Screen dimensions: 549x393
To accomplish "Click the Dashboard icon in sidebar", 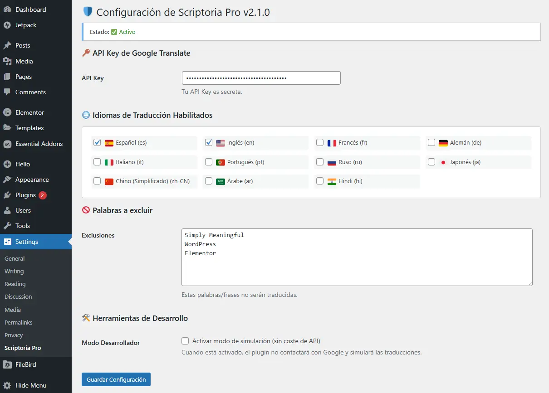I will point(7,10).
